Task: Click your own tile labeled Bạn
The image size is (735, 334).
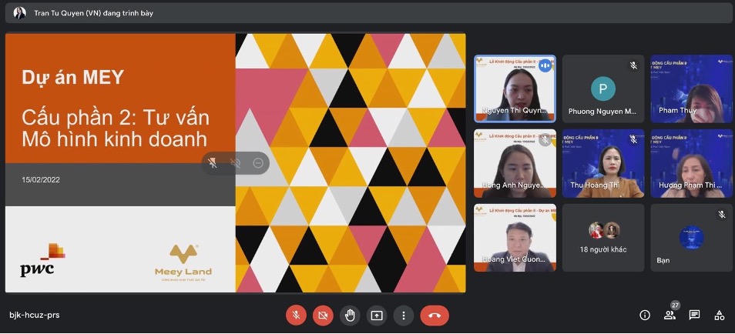Action: tap(690, 237)
